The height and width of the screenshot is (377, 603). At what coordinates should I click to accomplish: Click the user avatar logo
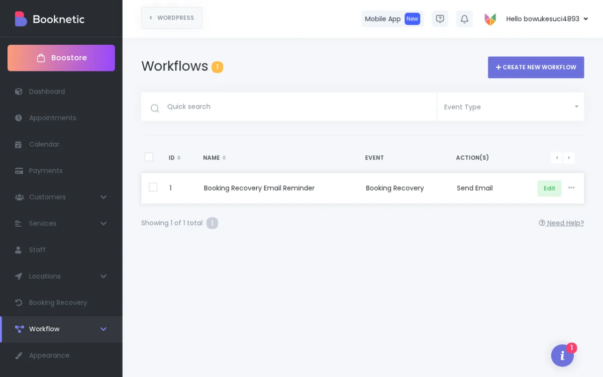(x=490, y=19)
